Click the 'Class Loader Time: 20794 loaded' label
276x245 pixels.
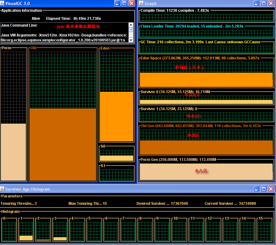[x=192, y=26]
